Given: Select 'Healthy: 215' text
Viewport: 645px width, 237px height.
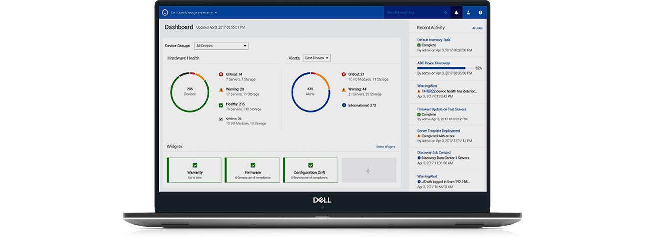Looking at the screenshot, I should pyautogui.click(x=235, y=105).
